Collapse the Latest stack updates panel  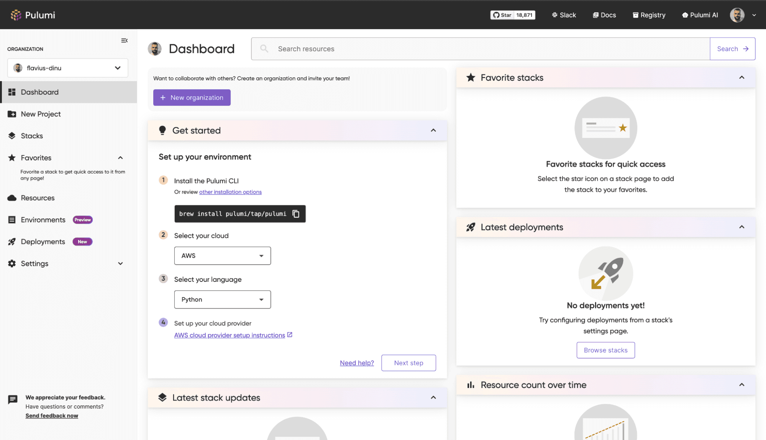coord(433,397)
